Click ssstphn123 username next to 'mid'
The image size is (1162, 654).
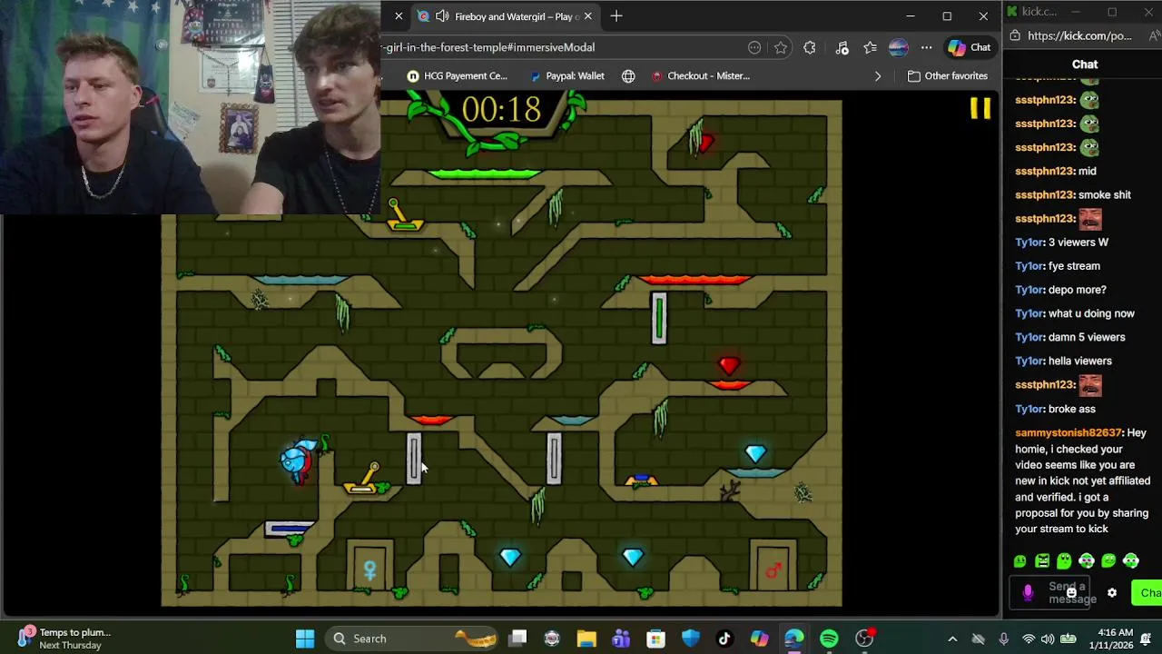coord(1044,171)
